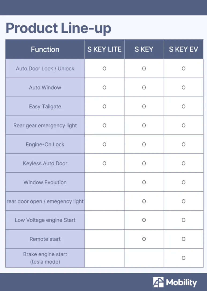
Task: Click the Auto Door Lock / Unlock row label
Action: click(45, 68)
